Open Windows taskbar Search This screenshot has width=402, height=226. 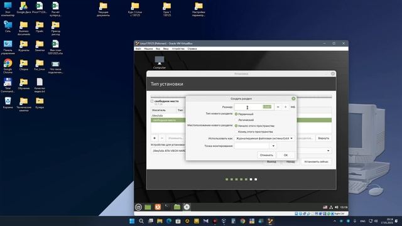coord(141,221)
